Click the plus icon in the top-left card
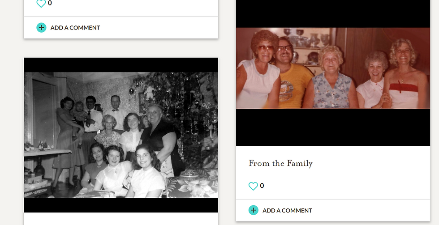 pyautogui.click(x=41, y=28)
